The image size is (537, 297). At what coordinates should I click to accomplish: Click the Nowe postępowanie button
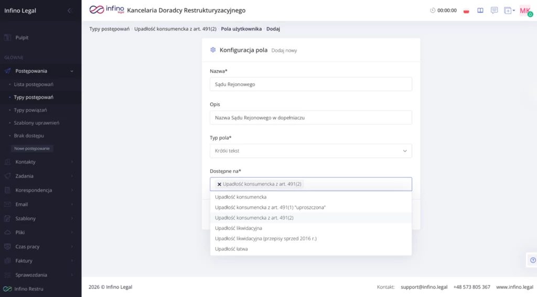click(x=32, y=148)
